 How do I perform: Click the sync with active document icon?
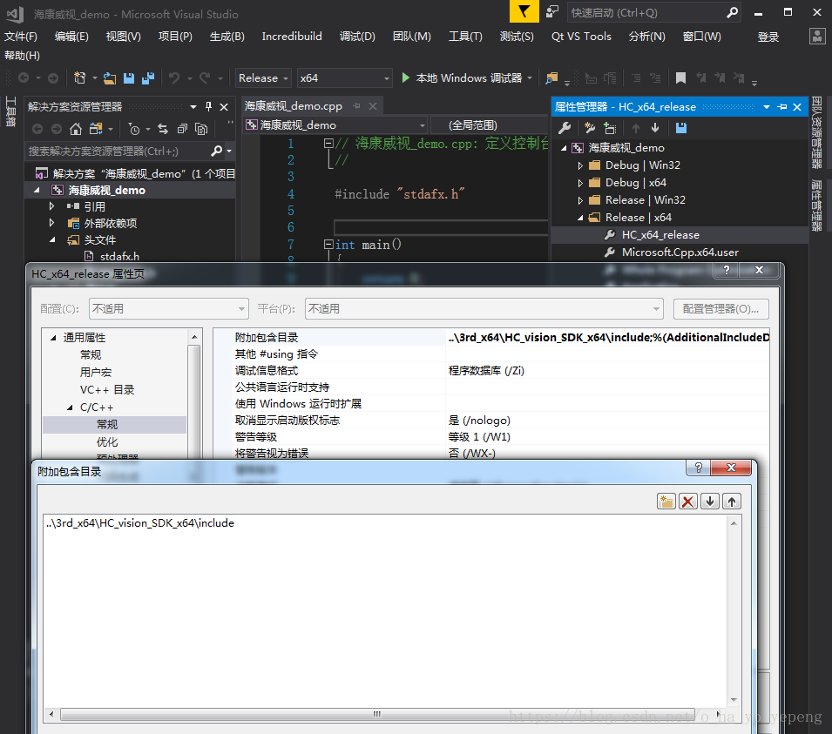tap(163, 129)
